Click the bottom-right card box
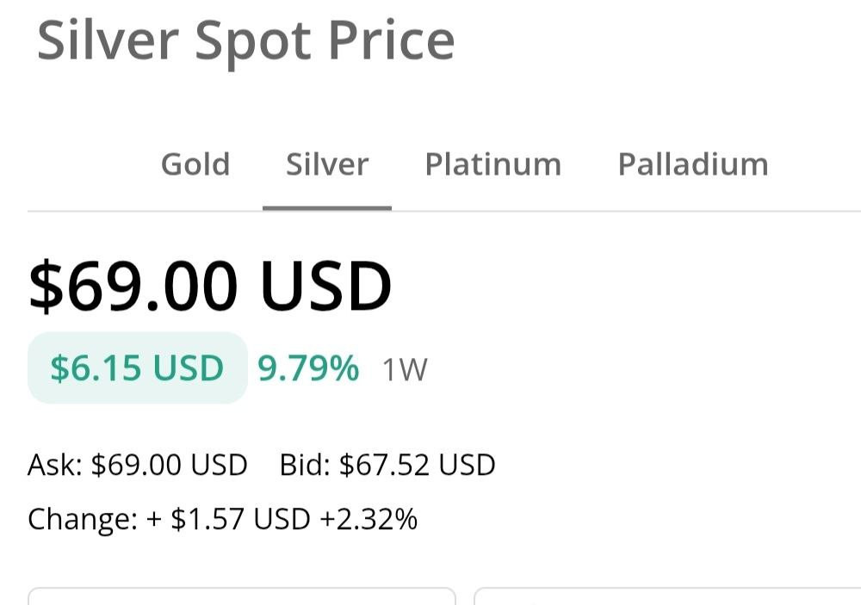Viewport: 861px width, 605px height. [x=667, y=596]
